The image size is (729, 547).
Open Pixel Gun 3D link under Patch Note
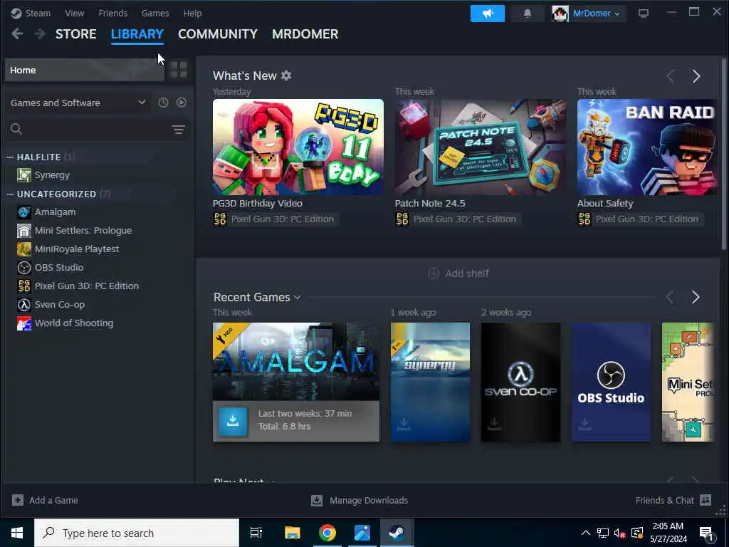click(458, 219)
